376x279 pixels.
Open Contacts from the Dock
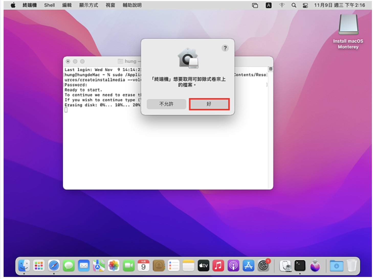(x=159, y=266)
